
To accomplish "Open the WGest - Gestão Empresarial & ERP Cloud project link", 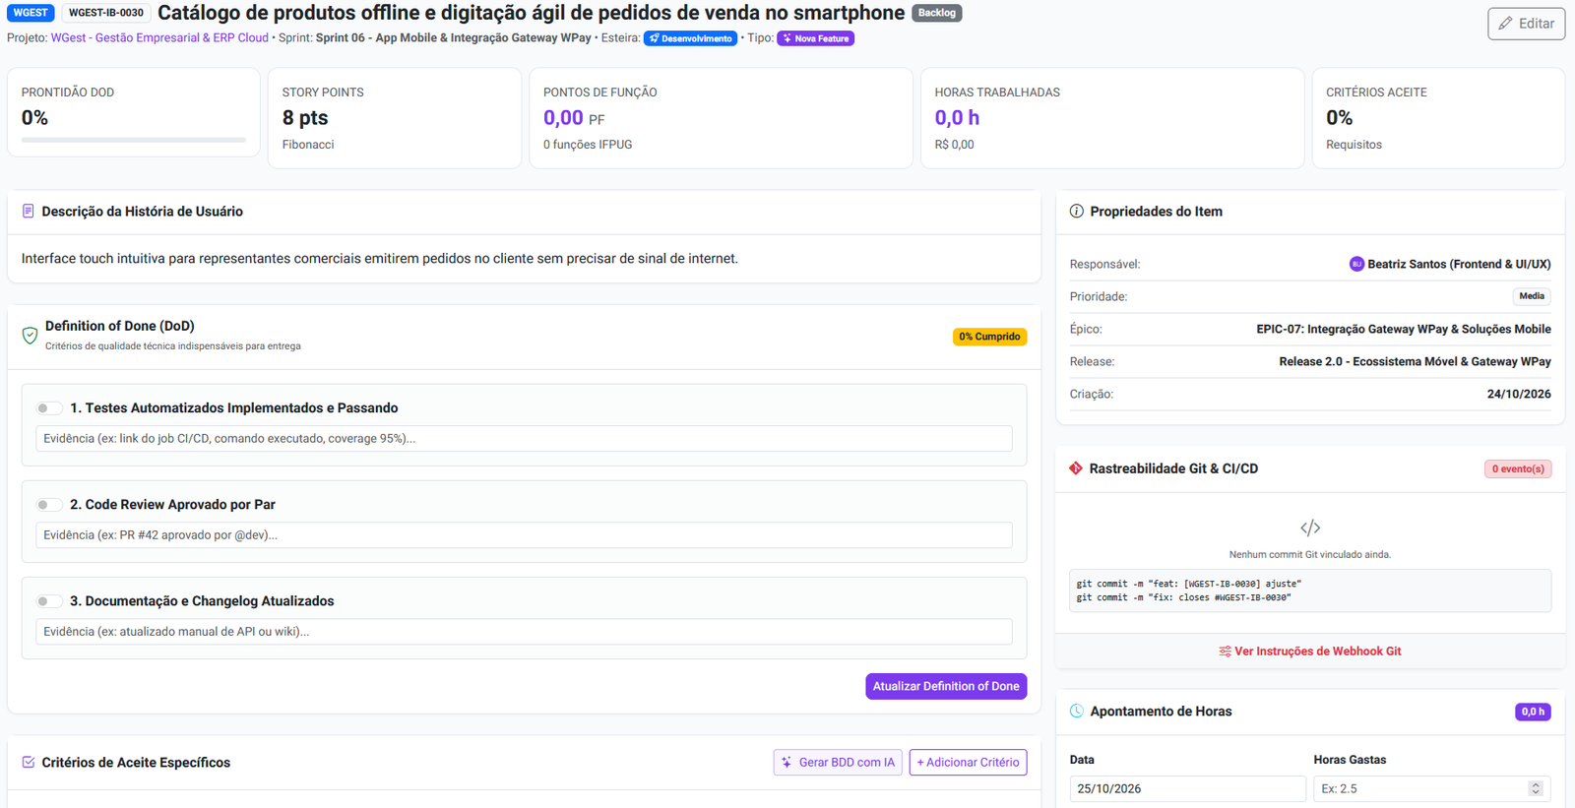I will click(x=159, y=38).
